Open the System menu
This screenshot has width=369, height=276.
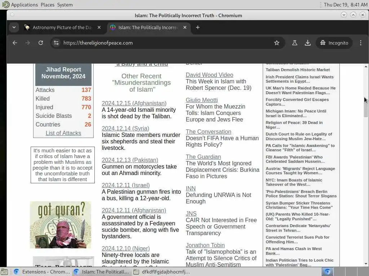(65, 5)
